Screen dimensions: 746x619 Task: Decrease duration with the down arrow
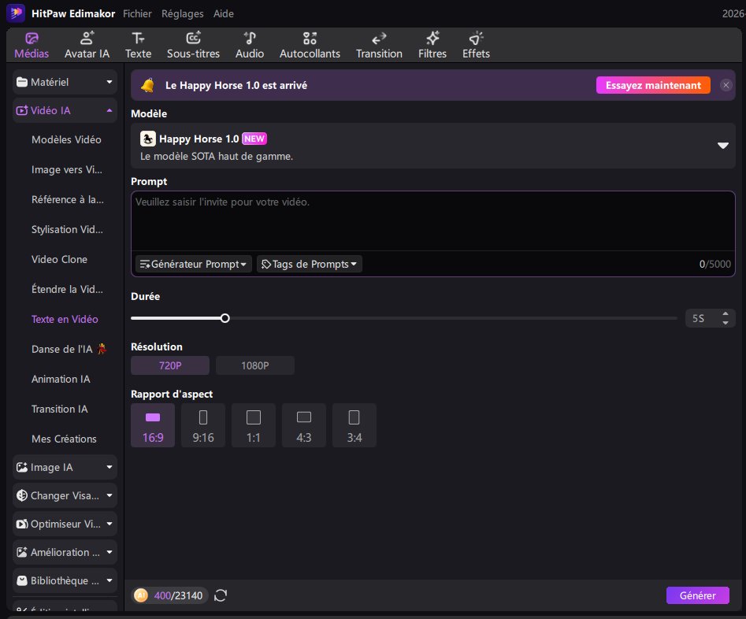pos(725,323)
